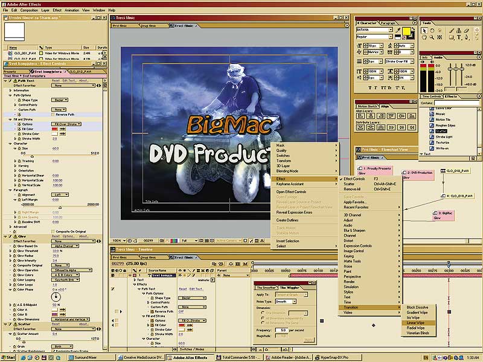The height and width of the screenshot is (362, 483).
Task: Open Fill Over Stroke Options dropdown
Action: click(66, 124)
